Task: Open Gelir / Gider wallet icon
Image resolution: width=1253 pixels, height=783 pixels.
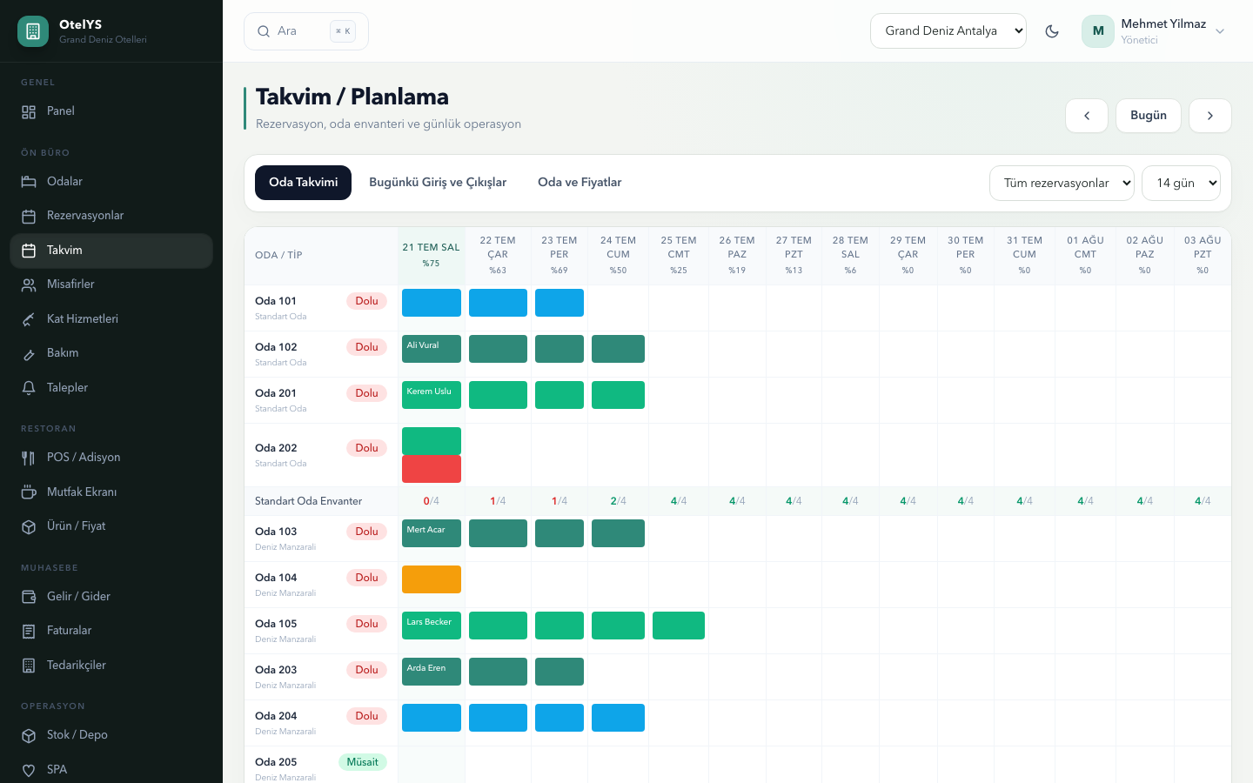Action: point(29,597)
